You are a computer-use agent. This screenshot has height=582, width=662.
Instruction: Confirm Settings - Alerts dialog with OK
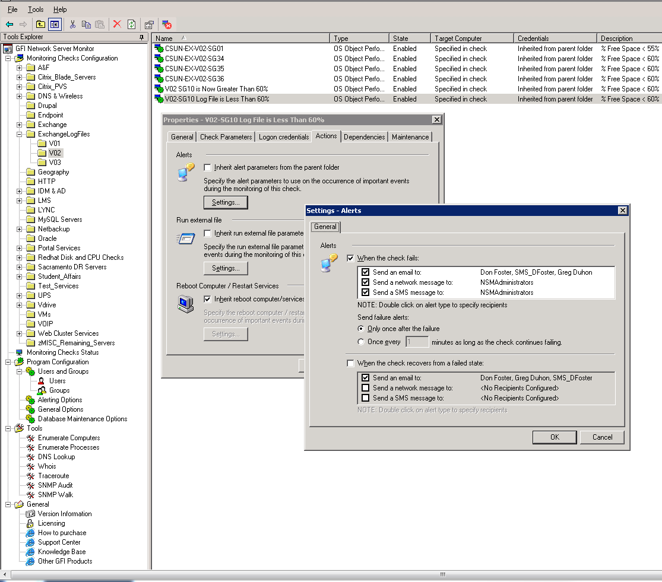click(555, 437)
